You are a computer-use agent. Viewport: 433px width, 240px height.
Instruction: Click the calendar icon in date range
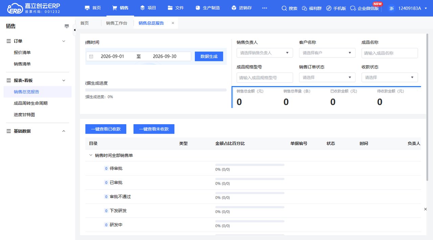[91, 56]
